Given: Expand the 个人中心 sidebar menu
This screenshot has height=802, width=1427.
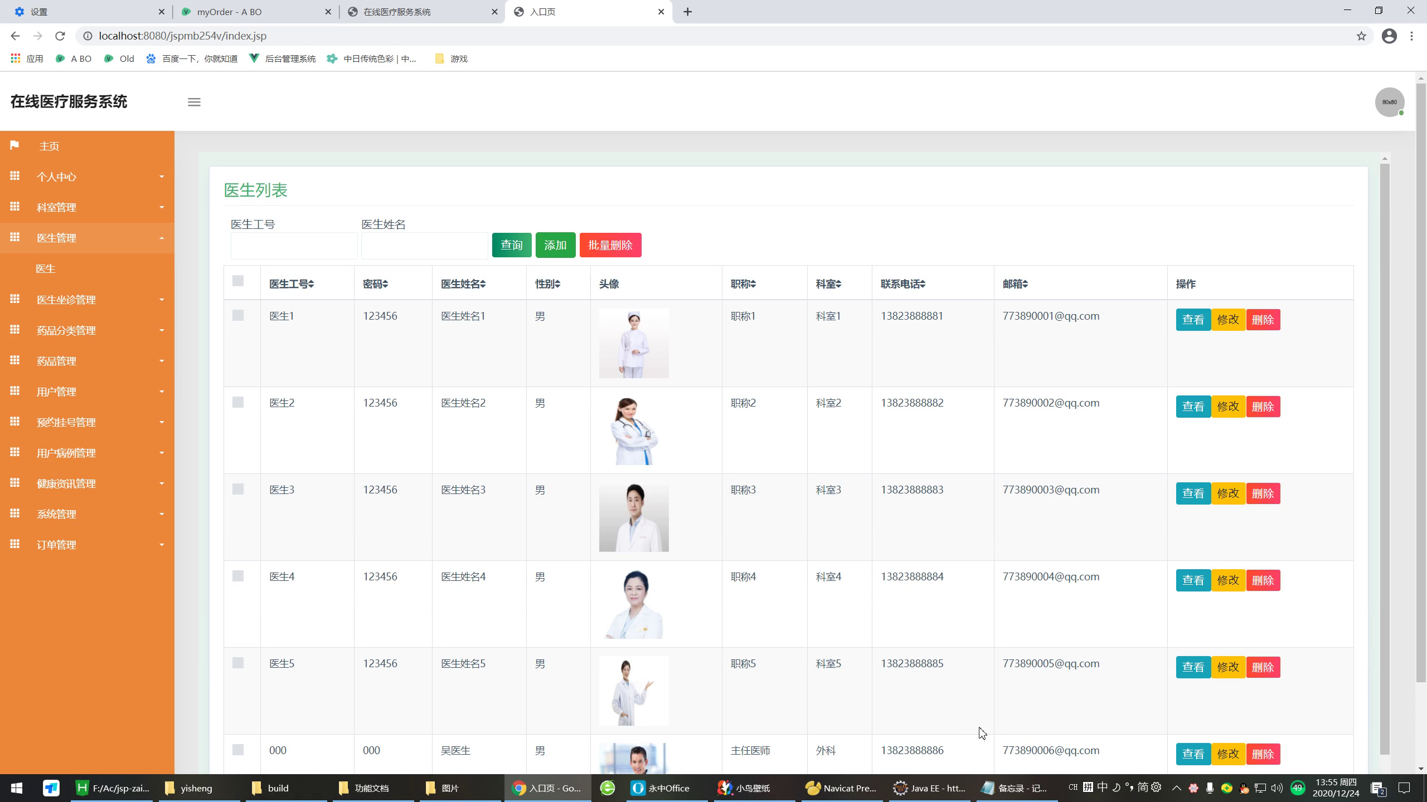Looking at the screenshot, I should click(x=87, y=177).
